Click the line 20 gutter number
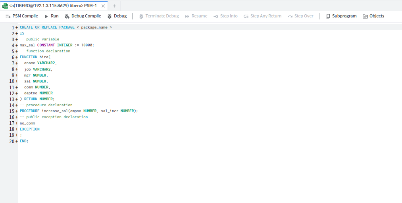402x203 pixels. pos(12,141)
